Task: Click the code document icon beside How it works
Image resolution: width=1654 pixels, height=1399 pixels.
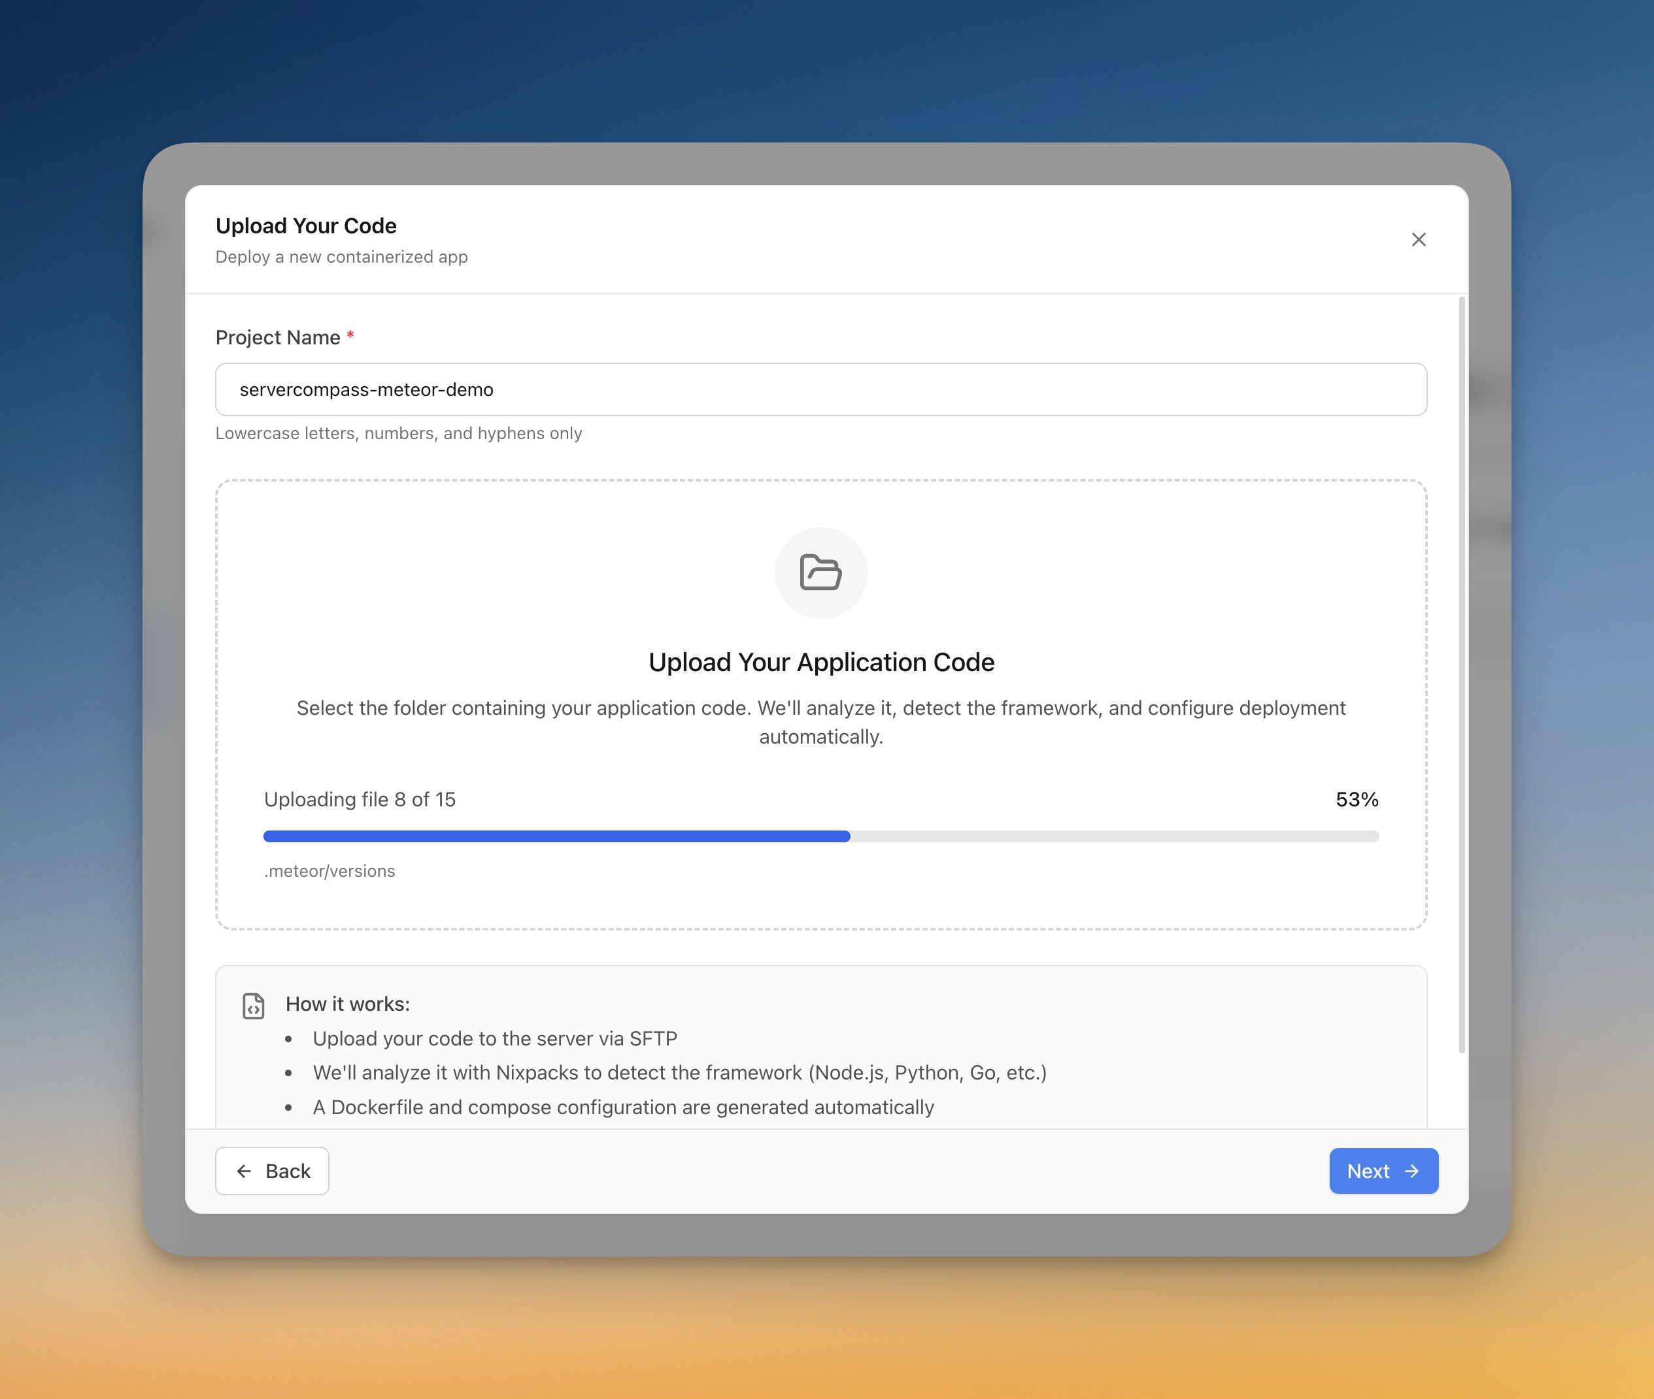Action: pyautogui.click(x=254, y=1006)
